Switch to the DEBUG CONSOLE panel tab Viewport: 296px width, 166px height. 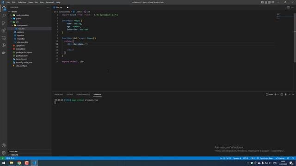tap(83, 95)
